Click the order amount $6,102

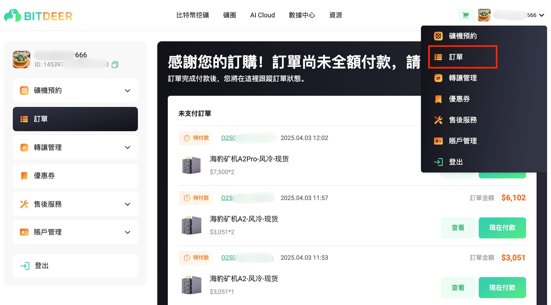tap(514, 198)
